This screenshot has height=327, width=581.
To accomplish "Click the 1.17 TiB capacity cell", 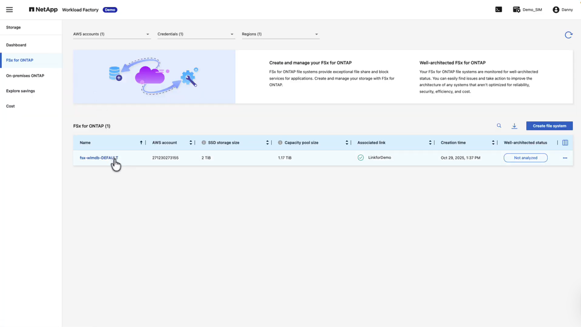I will point(285,158).
